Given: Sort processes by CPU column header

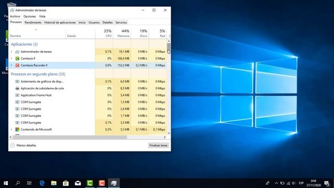Looking at the screenshot, I should point(104,33).
